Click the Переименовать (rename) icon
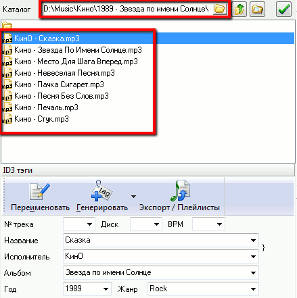 tap(40, 191)
